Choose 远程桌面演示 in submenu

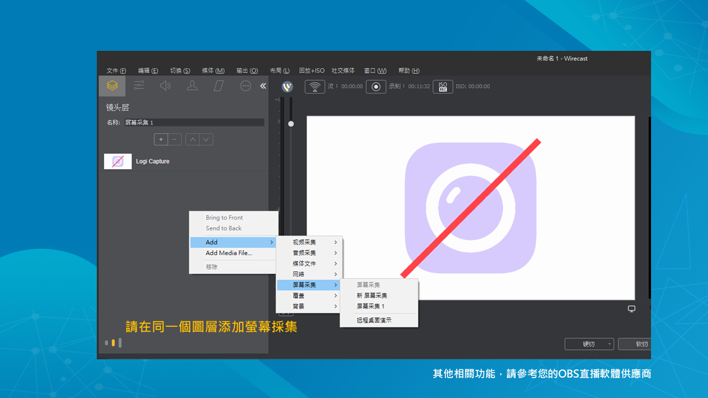tap(379, 320)
